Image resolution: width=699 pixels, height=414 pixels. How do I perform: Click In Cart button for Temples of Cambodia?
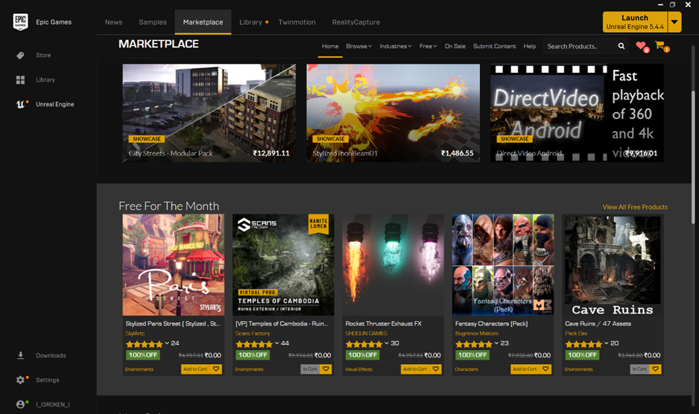310,369
